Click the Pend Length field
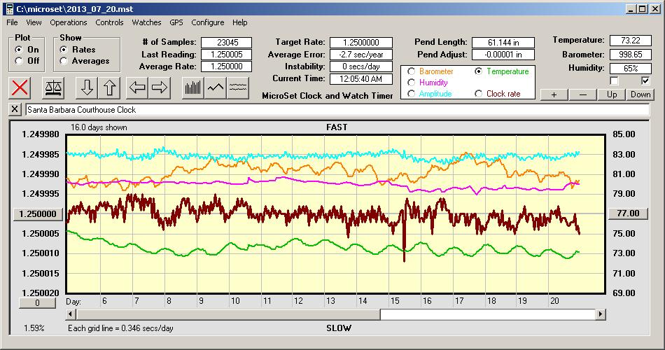Viewport: 665px width, 350px height. [503, 43]
